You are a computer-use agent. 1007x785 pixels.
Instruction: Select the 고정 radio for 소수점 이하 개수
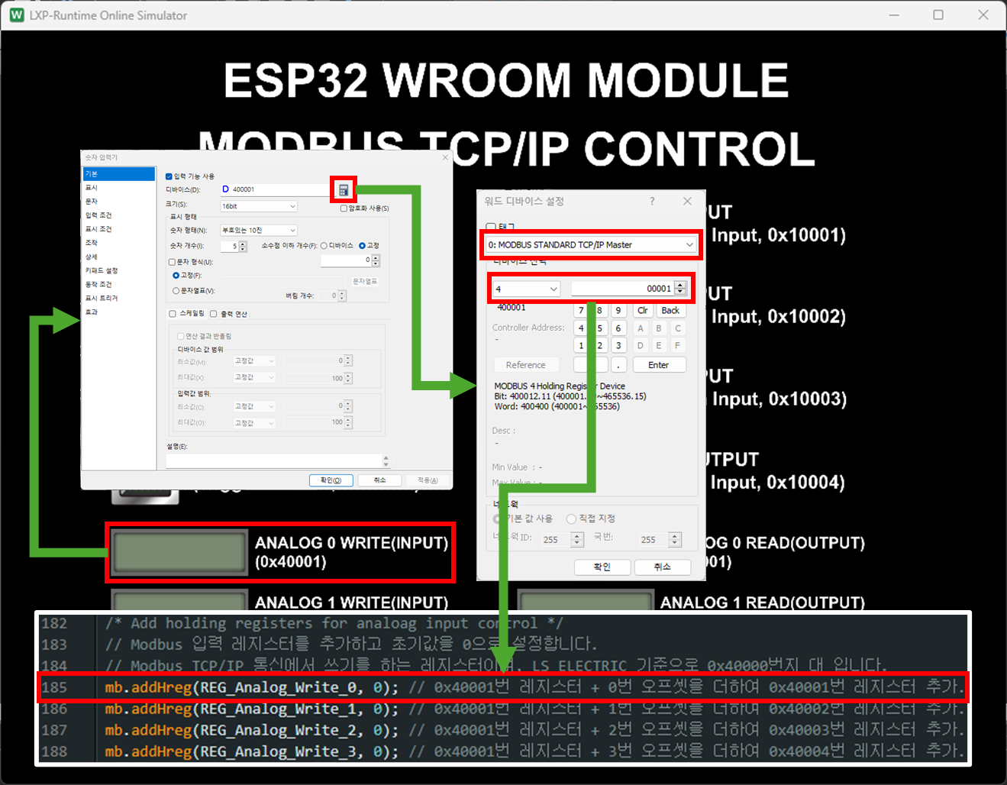(x=362, y=246)
